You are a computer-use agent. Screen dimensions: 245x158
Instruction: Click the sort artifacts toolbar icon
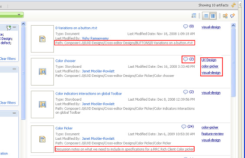pyautogui.click(x=194, y=16)
